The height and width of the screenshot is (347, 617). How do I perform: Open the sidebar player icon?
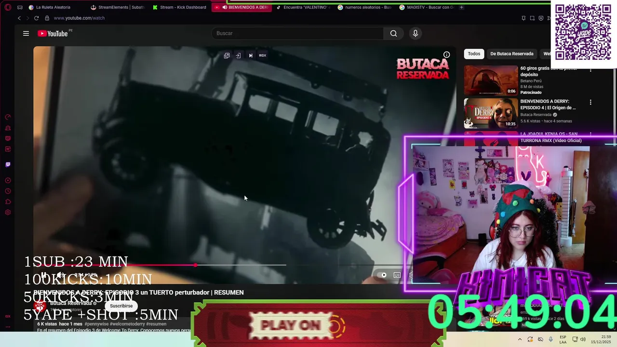8,181
